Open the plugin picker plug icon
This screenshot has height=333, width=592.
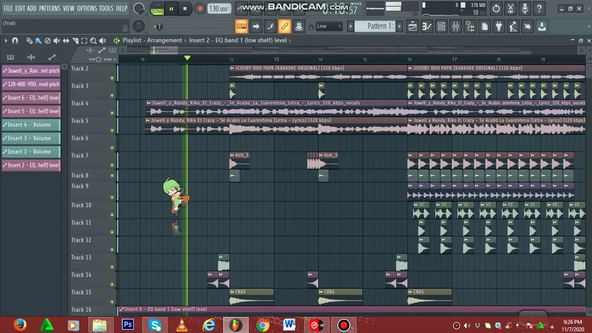point(499,26)
